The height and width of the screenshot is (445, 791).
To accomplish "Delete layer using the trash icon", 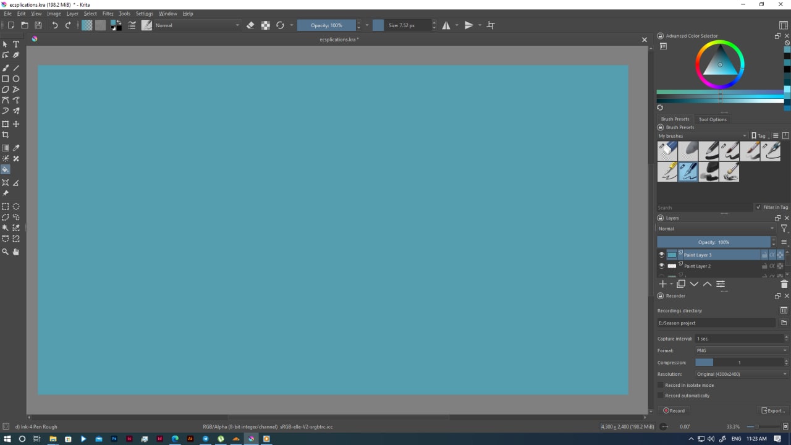I will [784, 284].
